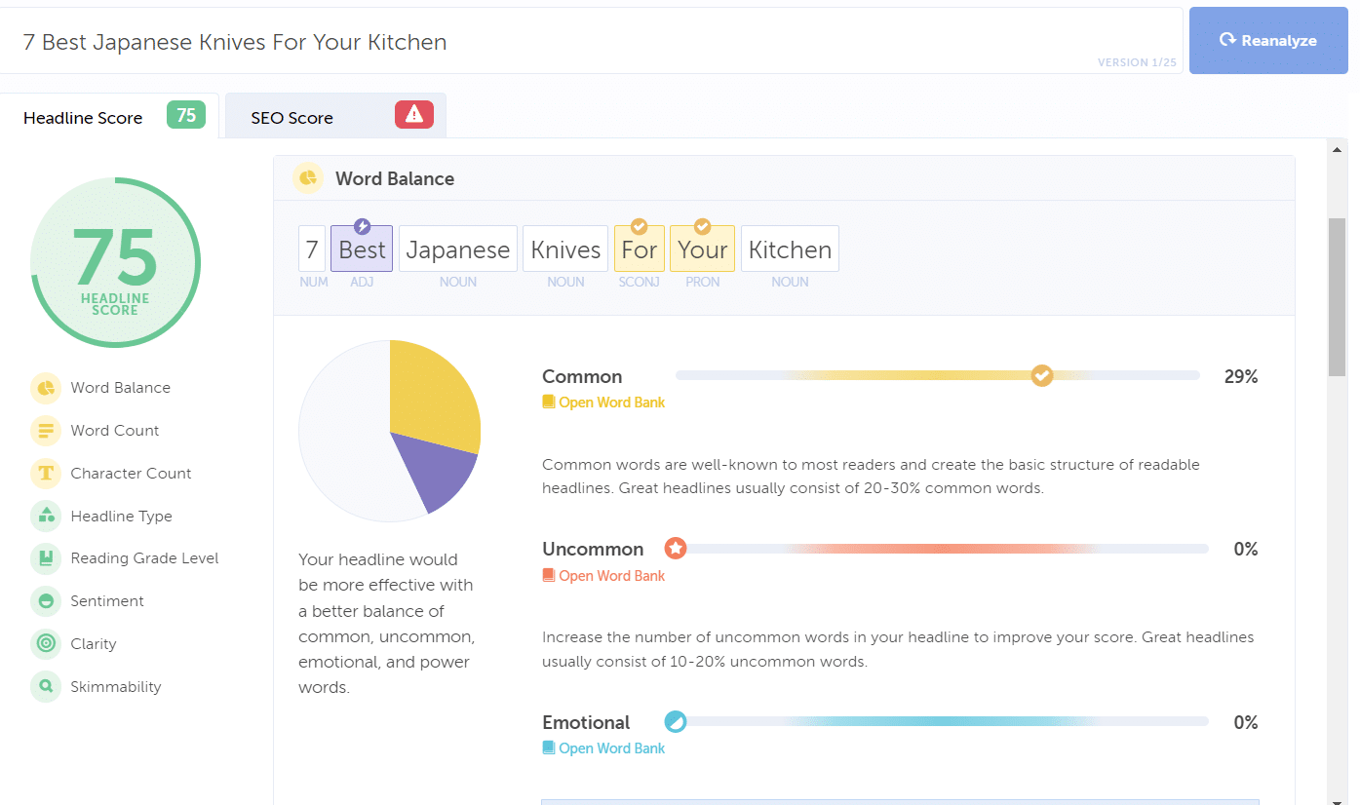This screenshot has height=805, width=1360.
Task: Click the Skimmability magnifier icon
Action: [45, 687]
